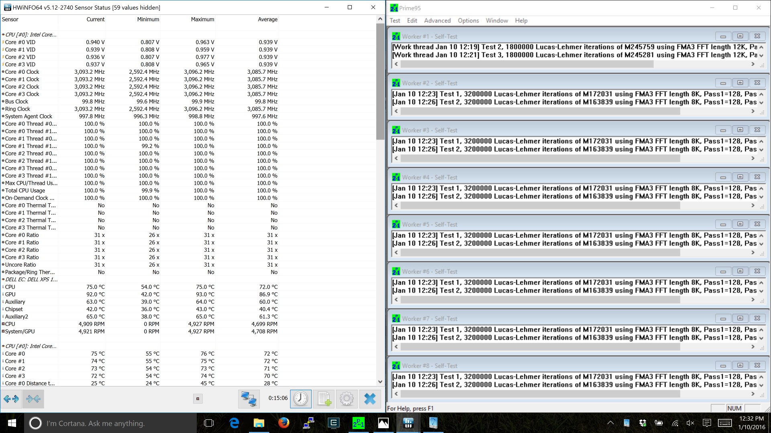Click the Dropbox system tray icon
The width and height of the screenshot is (771, 433).
click(642, 423)
